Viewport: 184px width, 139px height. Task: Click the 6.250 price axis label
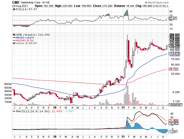coord(176,92)
